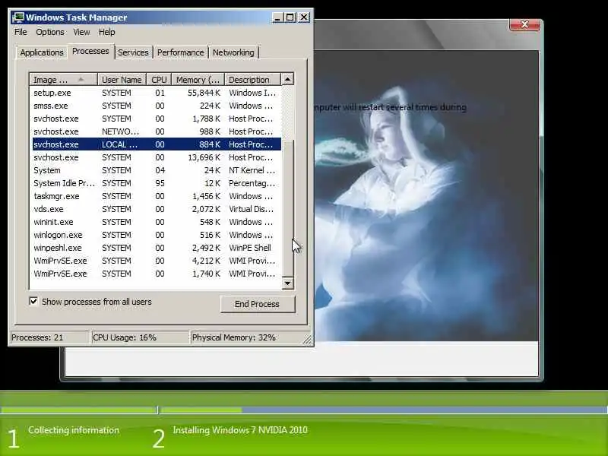The height and width of the screenshot is (456, 608).
Task: Switch to the Performance tab
Action: pos(181,52)
